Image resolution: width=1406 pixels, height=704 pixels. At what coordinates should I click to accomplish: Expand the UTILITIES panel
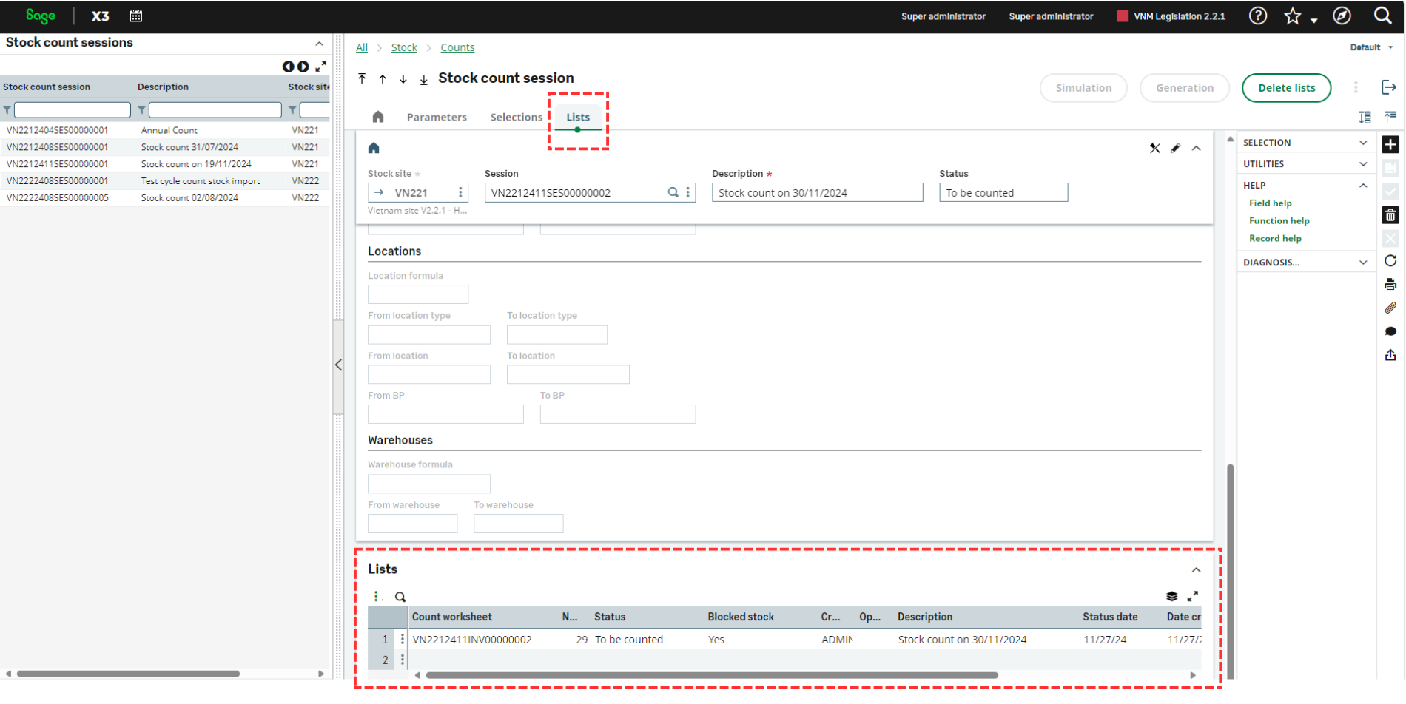[x=1363, y=164]
